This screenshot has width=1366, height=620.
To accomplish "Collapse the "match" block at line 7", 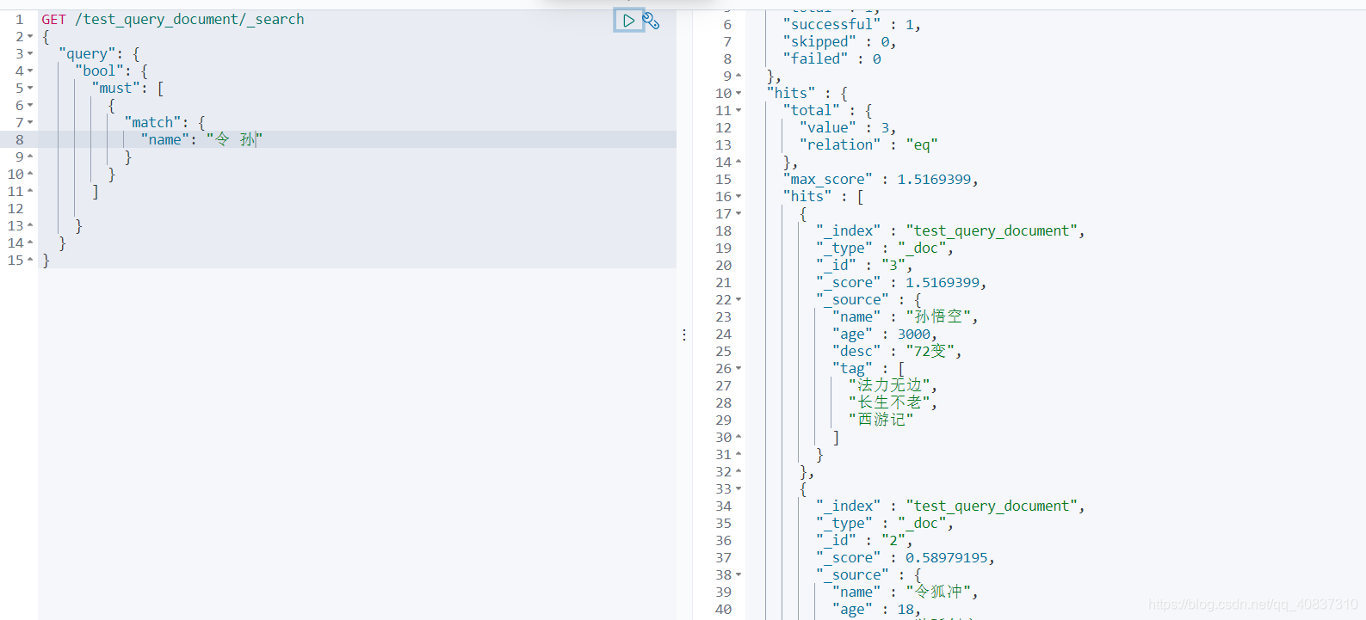I will pos(30,122).
